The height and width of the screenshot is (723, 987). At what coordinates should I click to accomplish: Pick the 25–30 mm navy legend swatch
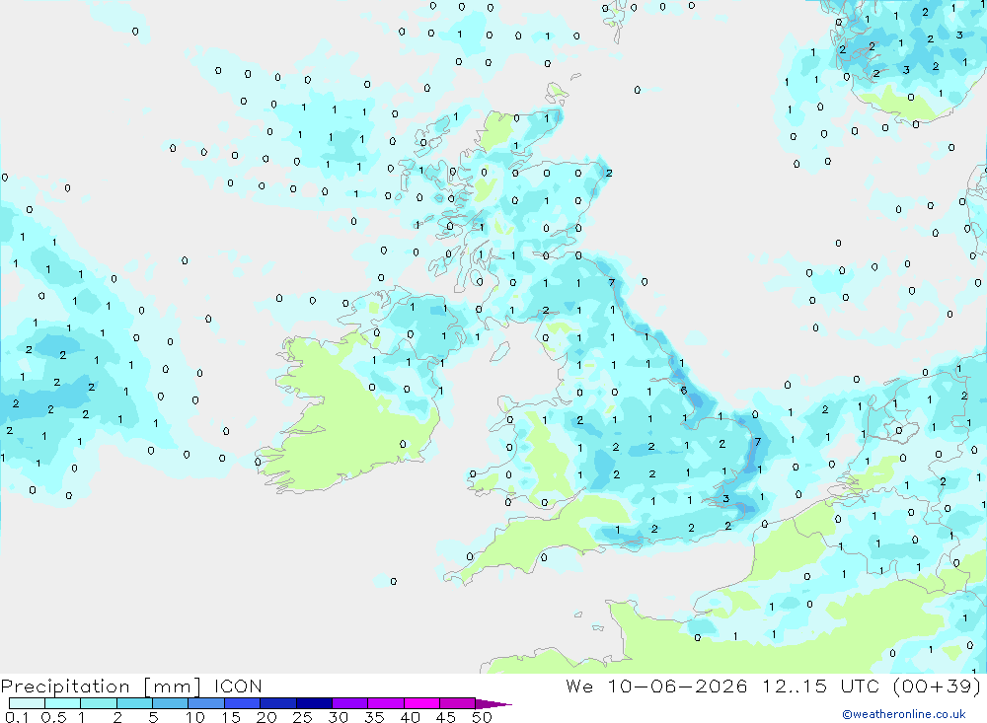pyautogui.click(x=314, y=703)
